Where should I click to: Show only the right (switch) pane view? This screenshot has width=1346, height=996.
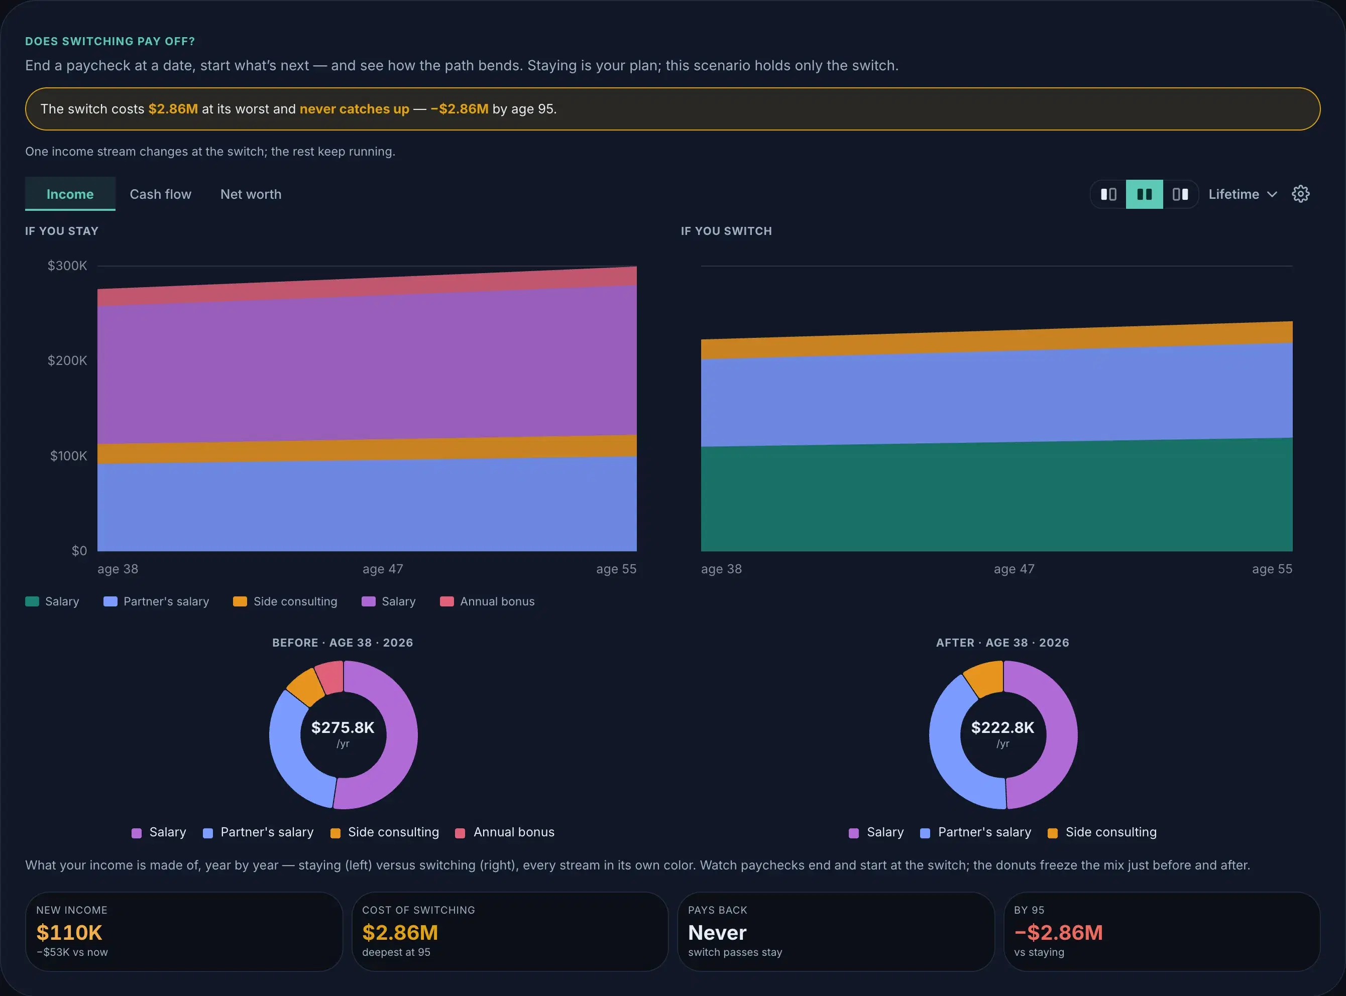(1180, 194)
